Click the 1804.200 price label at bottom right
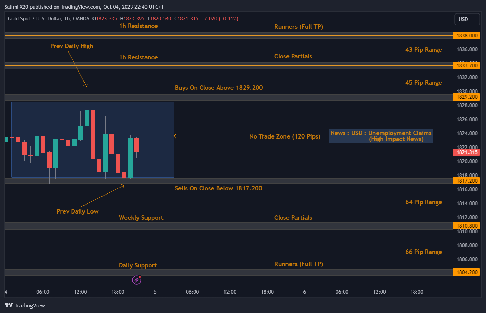The width and height of the screenshot is (486, 313). coord(467,272)
